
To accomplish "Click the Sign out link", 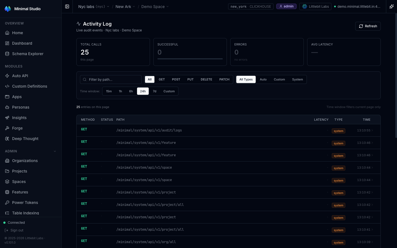I will tap(17, 230).
